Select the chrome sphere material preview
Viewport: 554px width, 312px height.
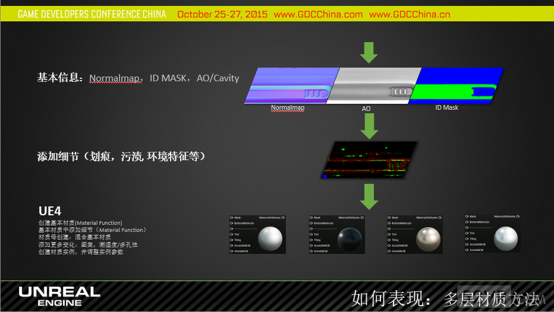506,238
